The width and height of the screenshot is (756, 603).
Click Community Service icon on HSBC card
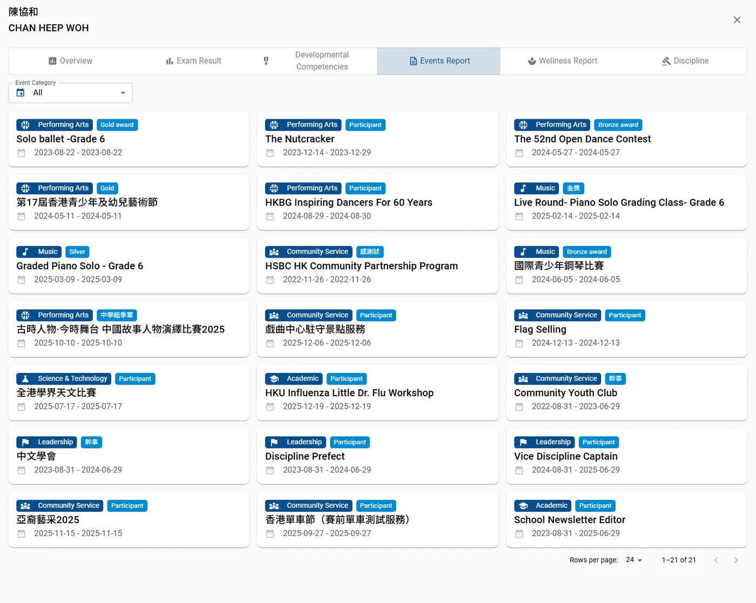coord(274,252)
